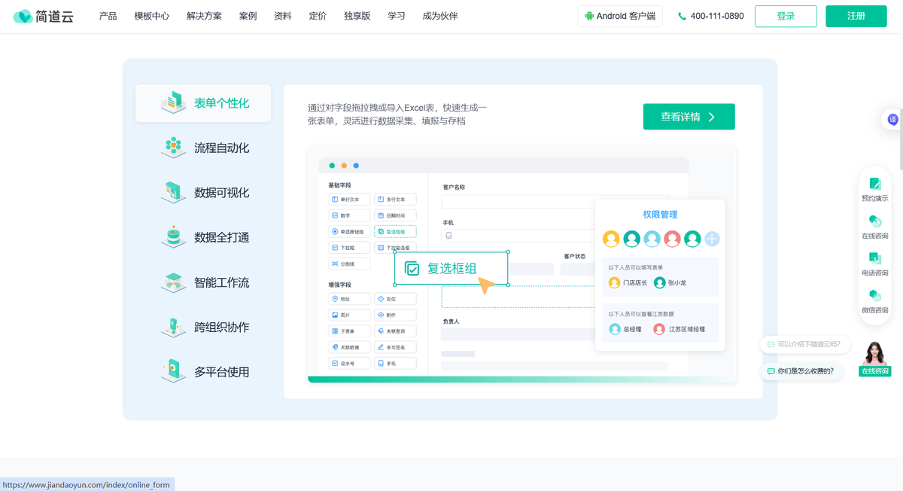Open the 学习 menu
Screen dimensions: 903x491
click(397, 16)
